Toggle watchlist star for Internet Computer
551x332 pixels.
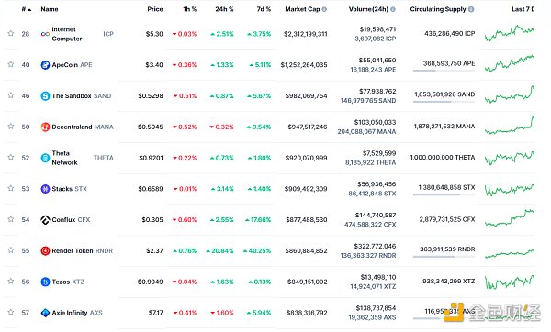point(11,33)
